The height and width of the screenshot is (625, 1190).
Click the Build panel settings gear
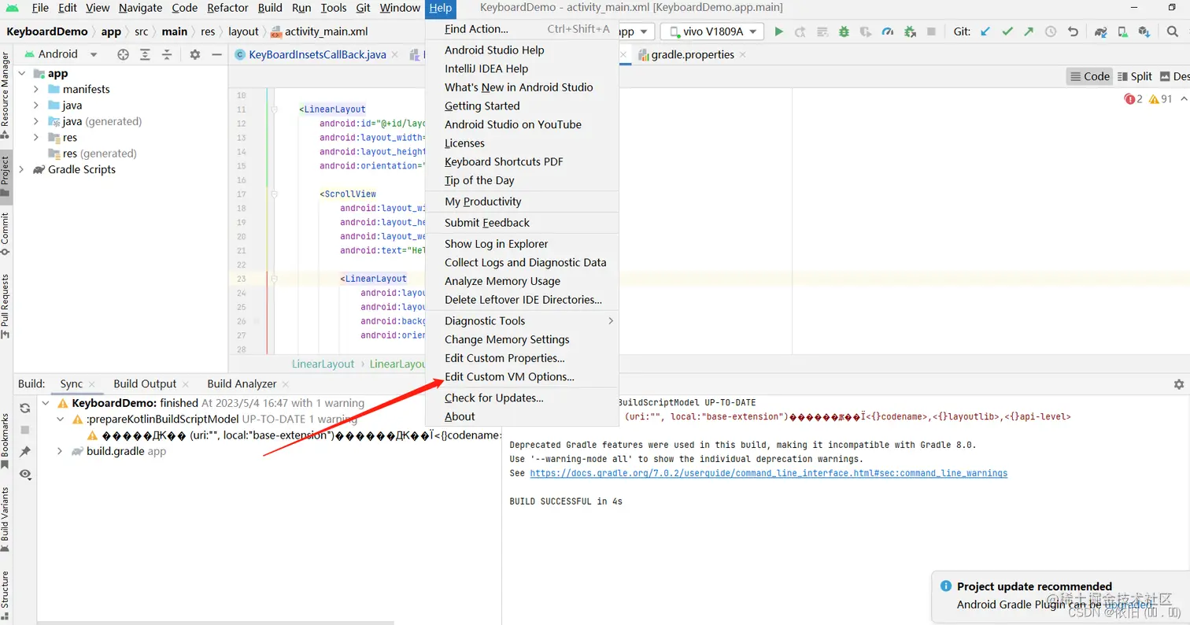(x=1178, y=384)
